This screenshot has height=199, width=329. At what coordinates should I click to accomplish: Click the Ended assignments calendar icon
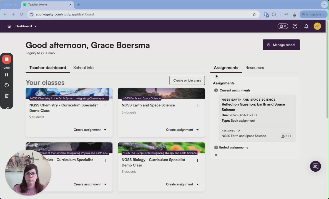(216, 147)
